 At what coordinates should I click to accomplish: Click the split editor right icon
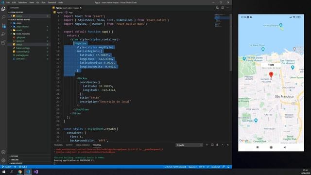pos(223,8)
